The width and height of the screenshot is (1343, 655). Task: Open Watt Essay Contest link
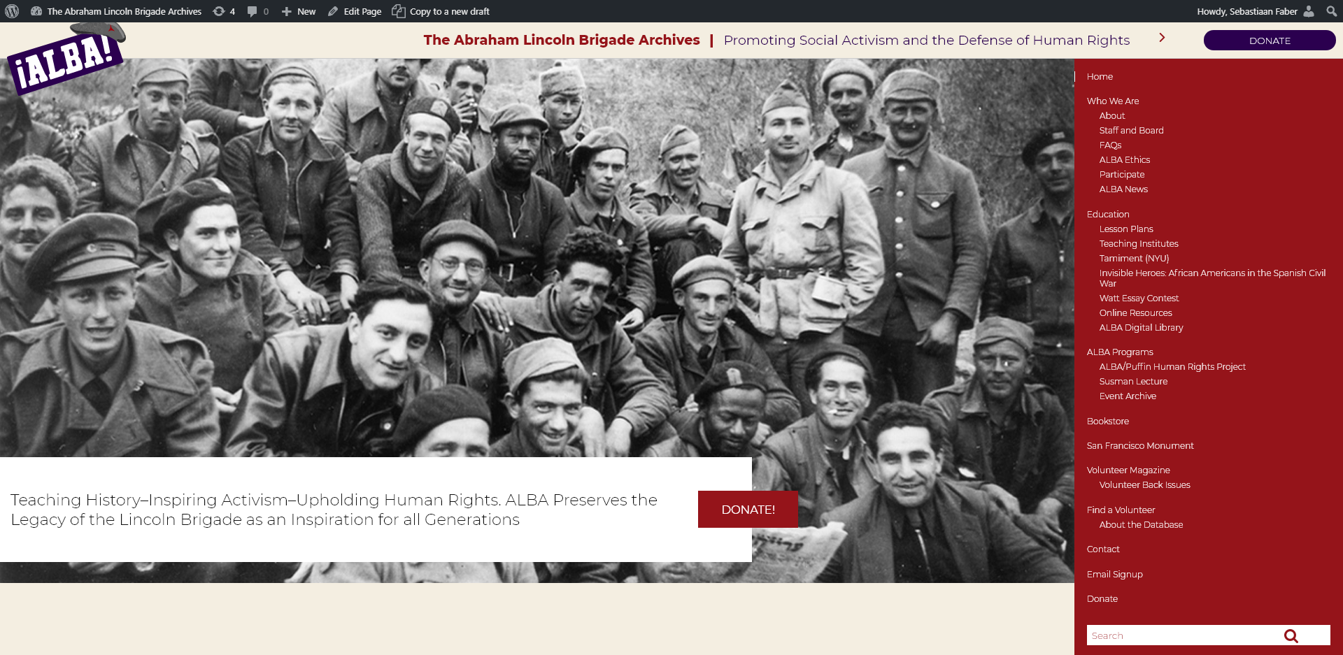[1139, 298]
